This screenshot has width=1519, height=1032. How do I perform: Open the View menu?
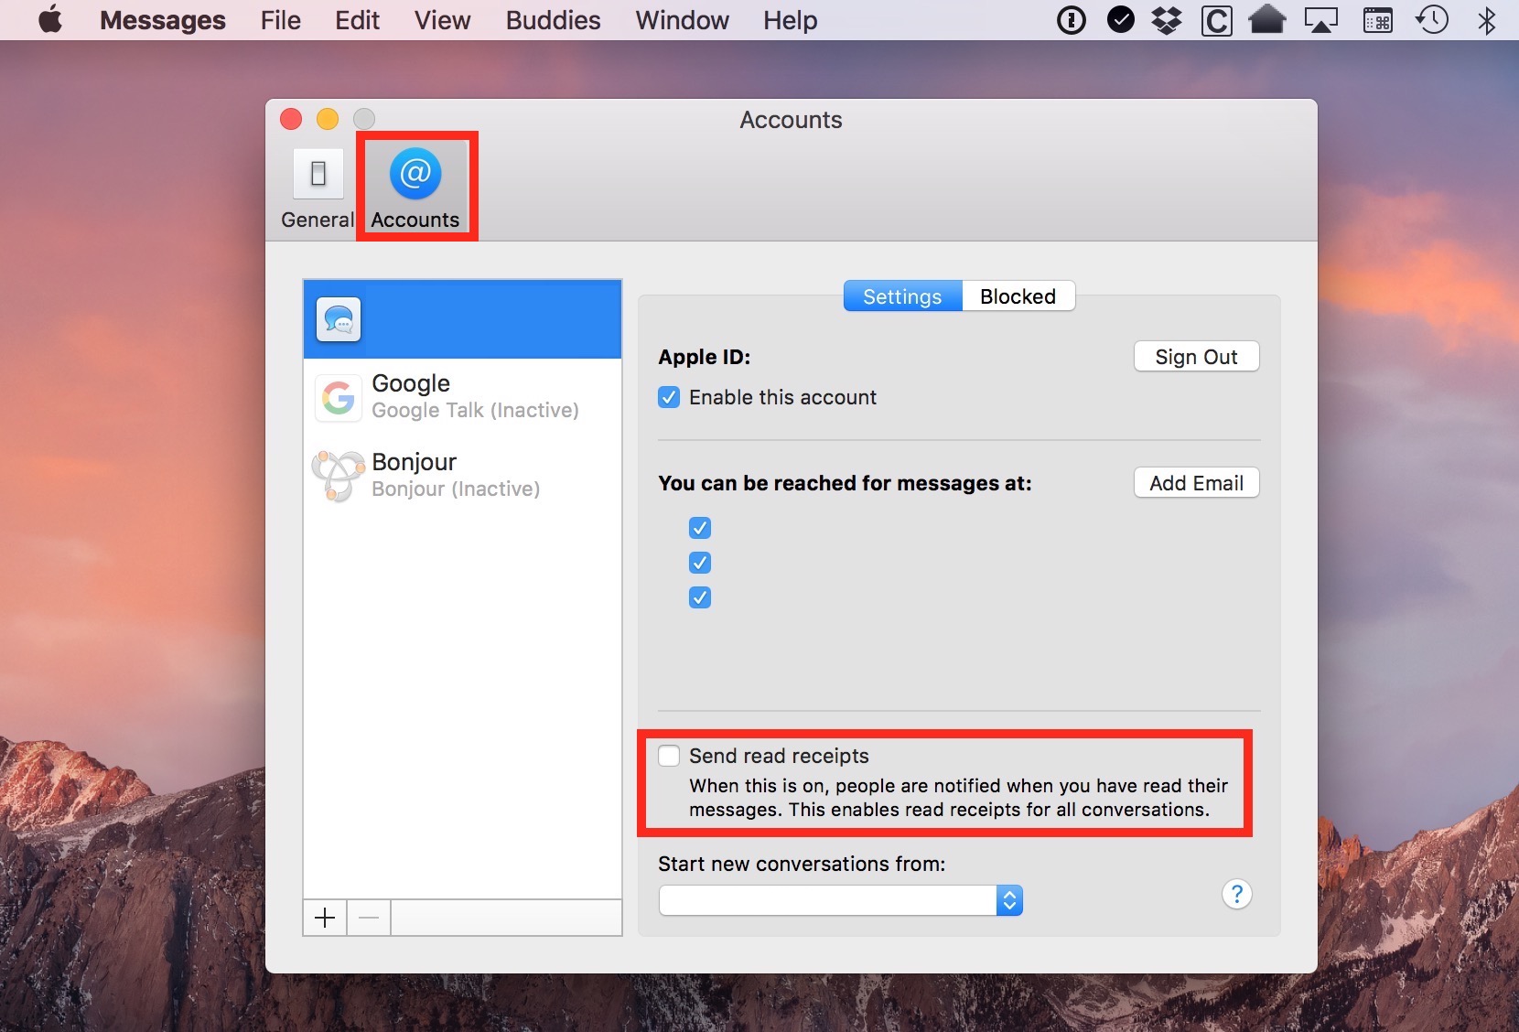coord(443,20)
